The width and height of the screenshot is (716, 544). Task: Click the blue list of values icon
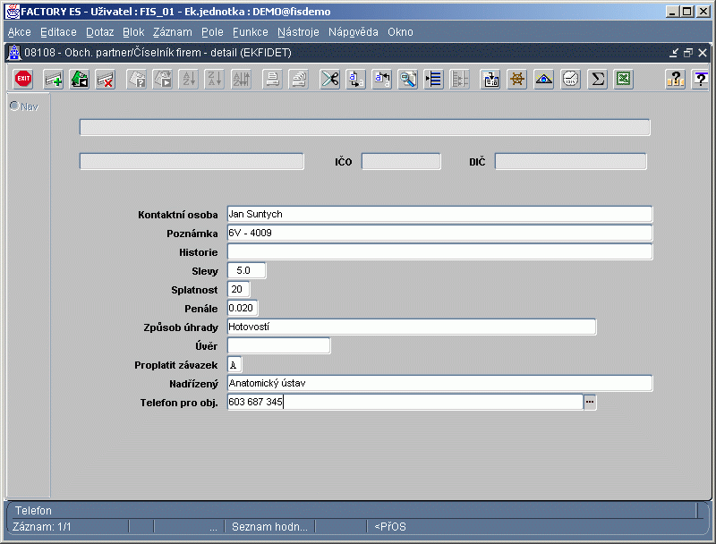point(434,80)
